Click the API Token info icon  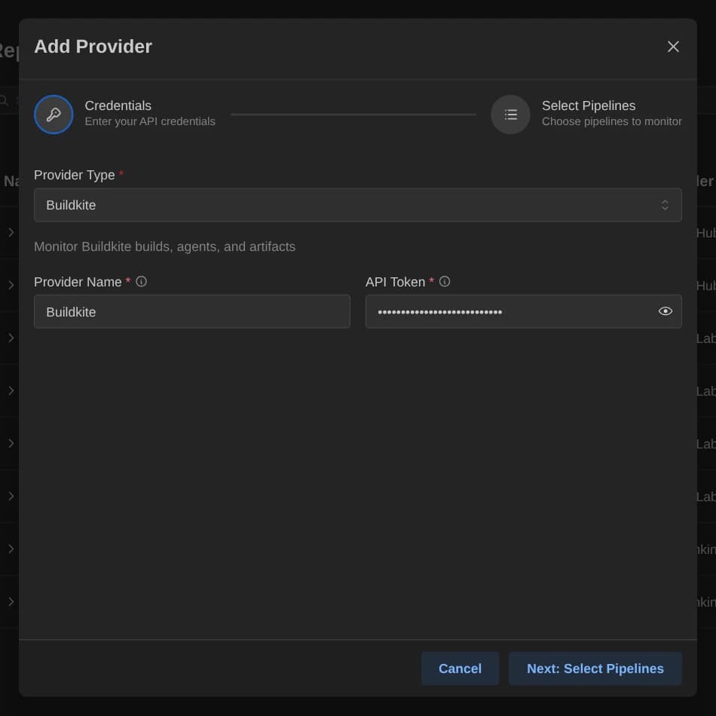pyautogui.click(x=445, y=281)
